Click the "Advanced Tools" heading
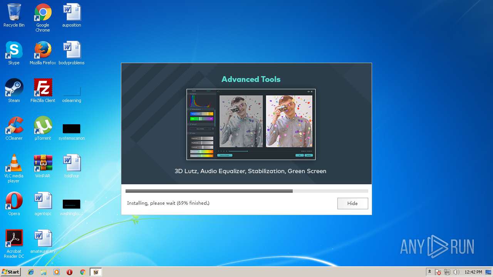493x277 pixels. (x=251, y=79)
